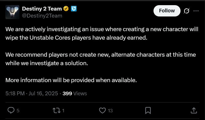Click the 'More information will be provided' line
This screenshot has width=205, height=120.
(x=71, y=80)
